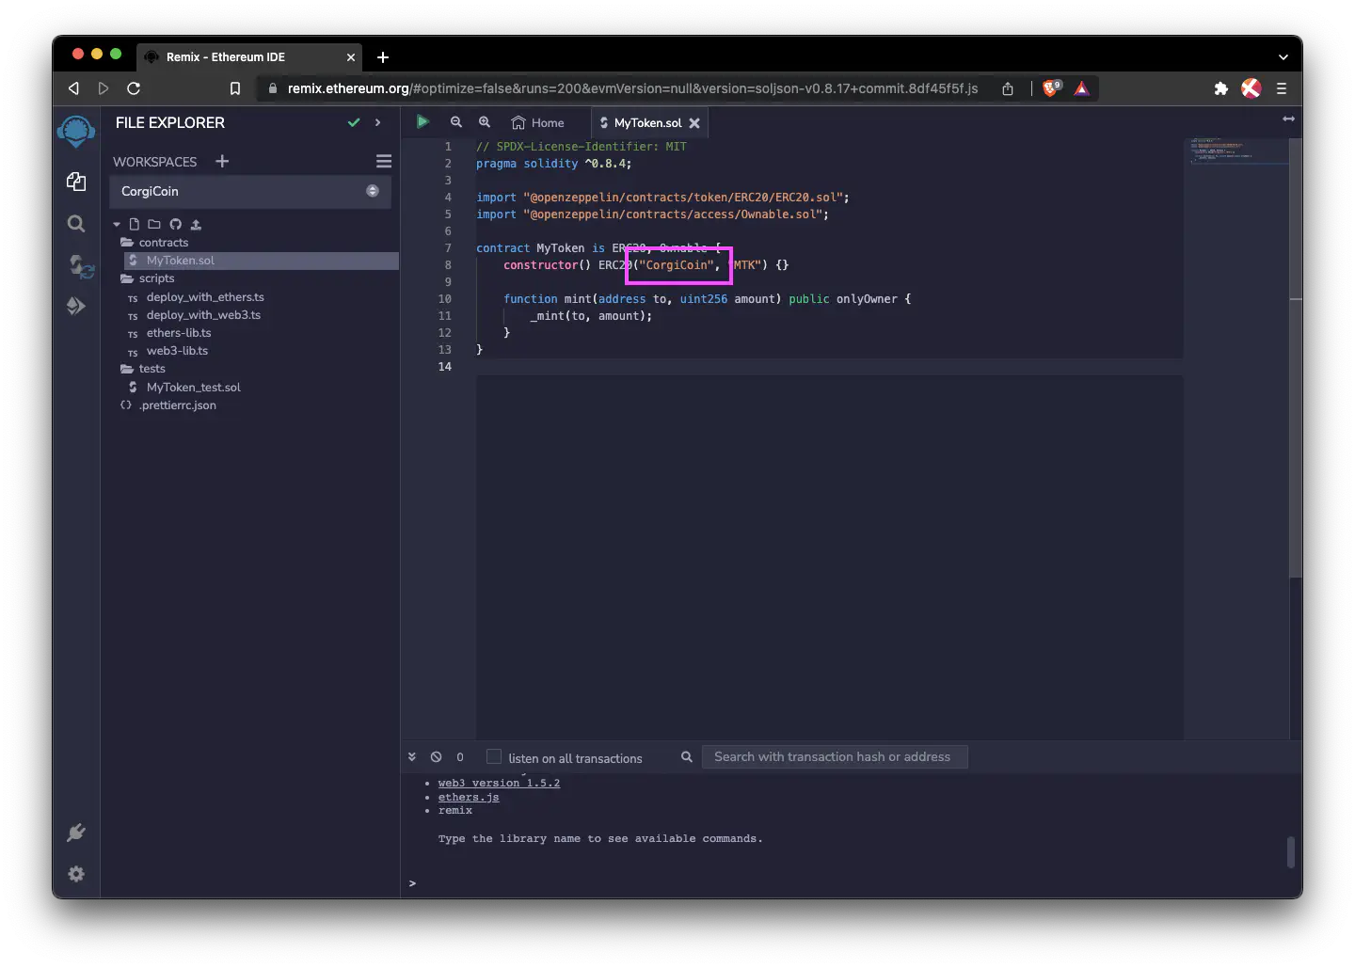Clear the terminal console icon
The width and height of the screenshot is (1355, 968).
point(437,756)
